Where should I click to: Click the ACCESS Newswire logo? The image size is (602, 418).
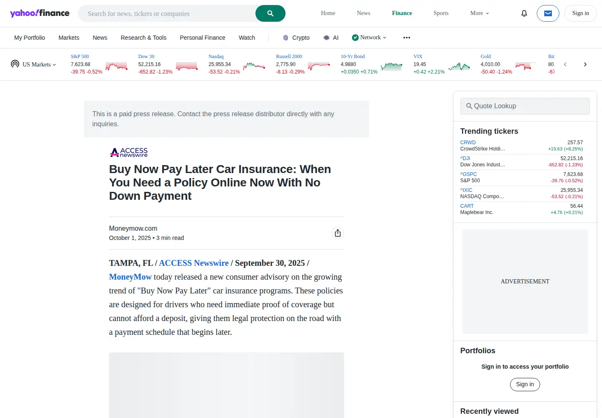[x=129, y=152]
